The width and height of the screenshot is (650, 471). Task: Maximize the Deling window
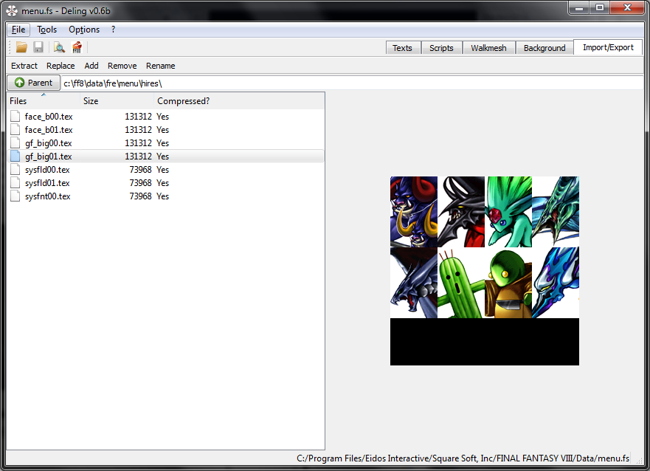pyautogui.click(x=599, y=8)
